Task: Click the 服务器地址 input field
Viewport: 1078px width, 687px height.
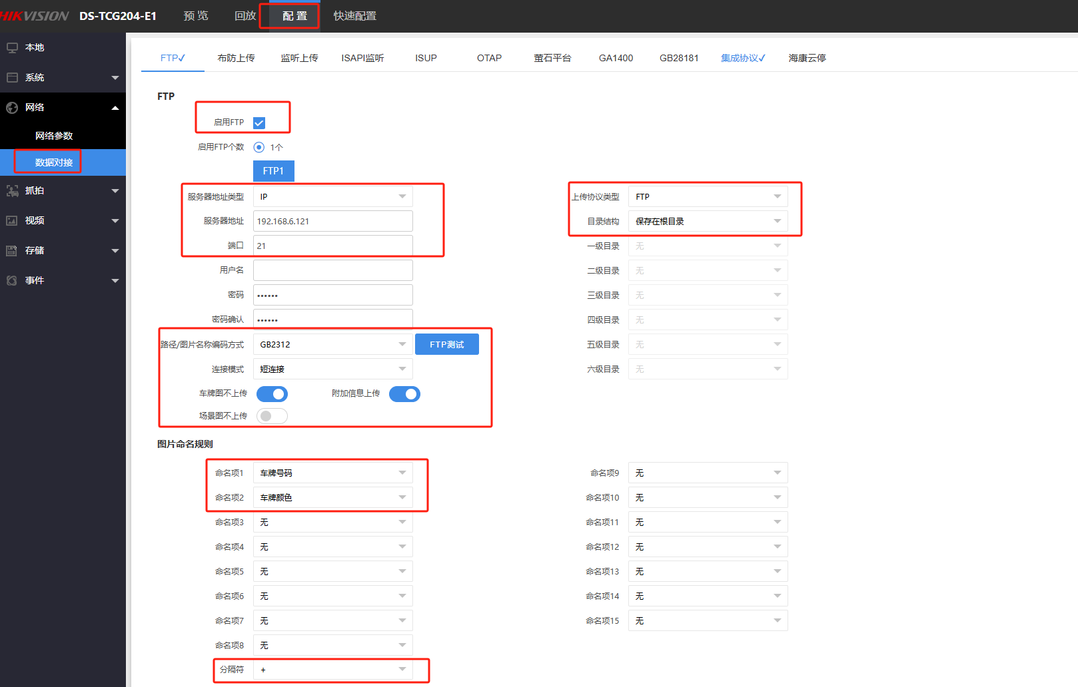Action: click(332, 221)
